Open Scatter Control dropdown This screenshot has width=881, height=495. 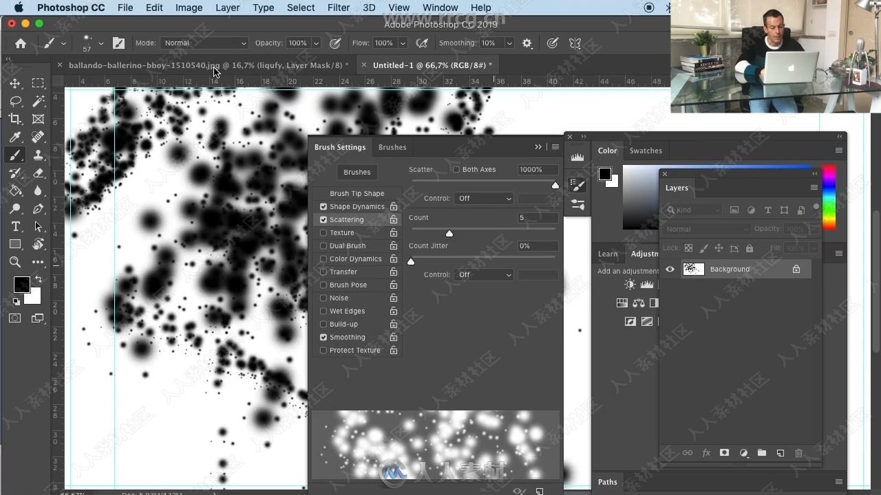click(x=484, y=198)
